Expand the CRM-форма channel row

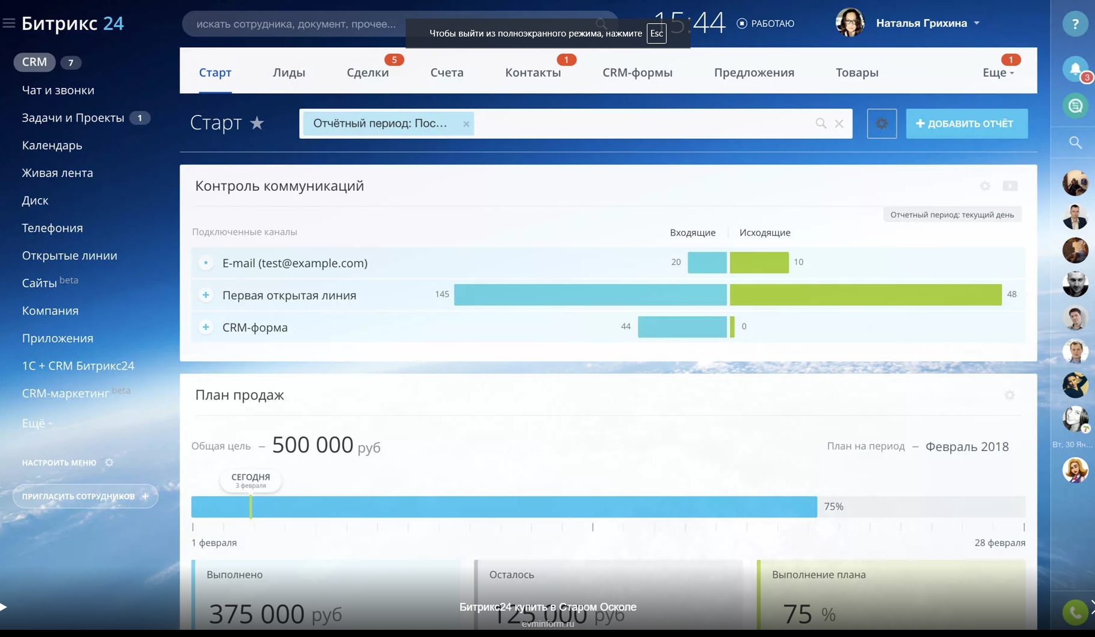point(206,327)
